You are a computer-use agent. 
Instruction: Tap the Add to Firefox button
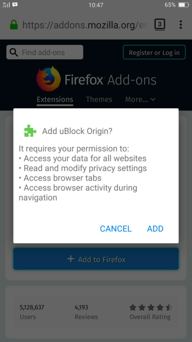click(96, 259)
